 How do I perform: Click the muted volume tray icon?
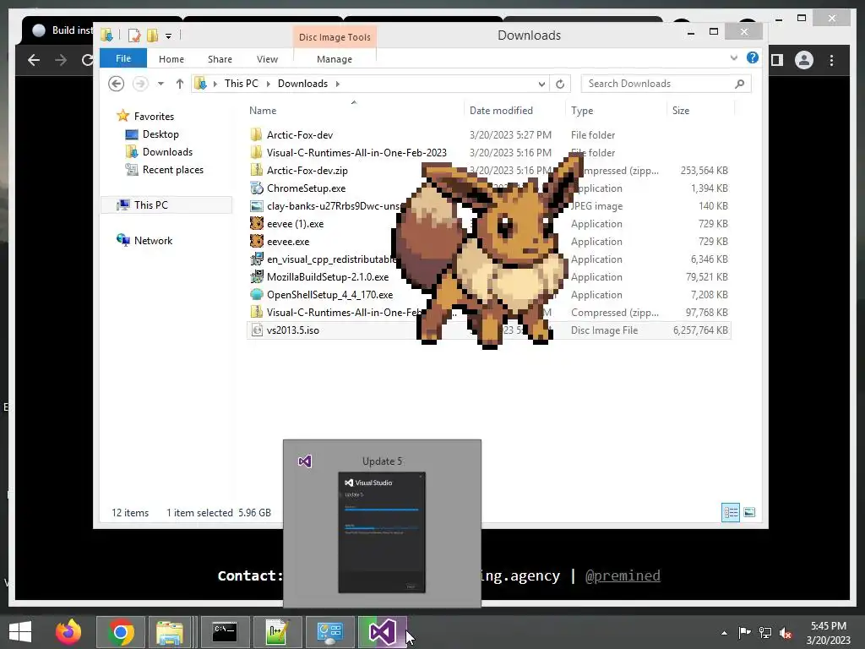[x=786, y=633]
